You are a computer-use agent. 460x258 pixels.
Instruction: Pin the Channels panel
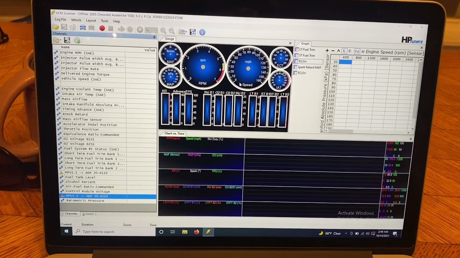154,37
